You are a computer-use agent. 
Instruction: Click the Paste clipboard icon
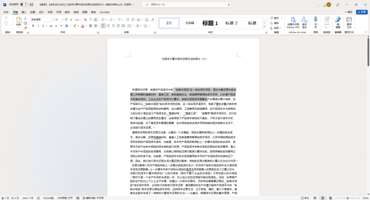pyautogui.click(x=18, y=20)
